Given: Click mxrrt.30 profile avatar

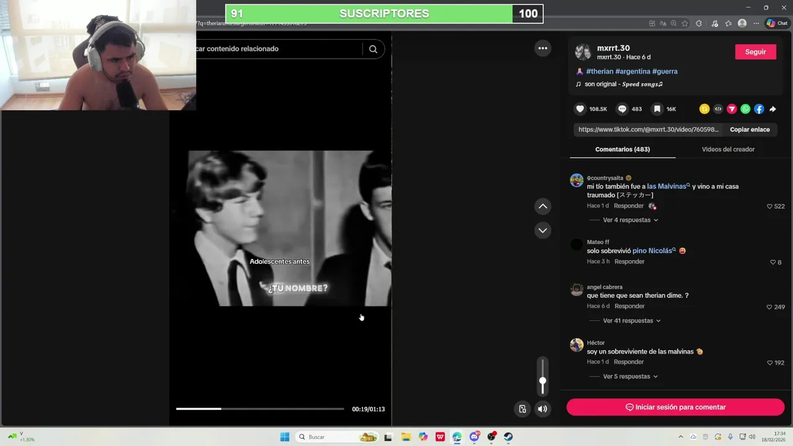Looking at the screenshot, I should pos(582,52).
